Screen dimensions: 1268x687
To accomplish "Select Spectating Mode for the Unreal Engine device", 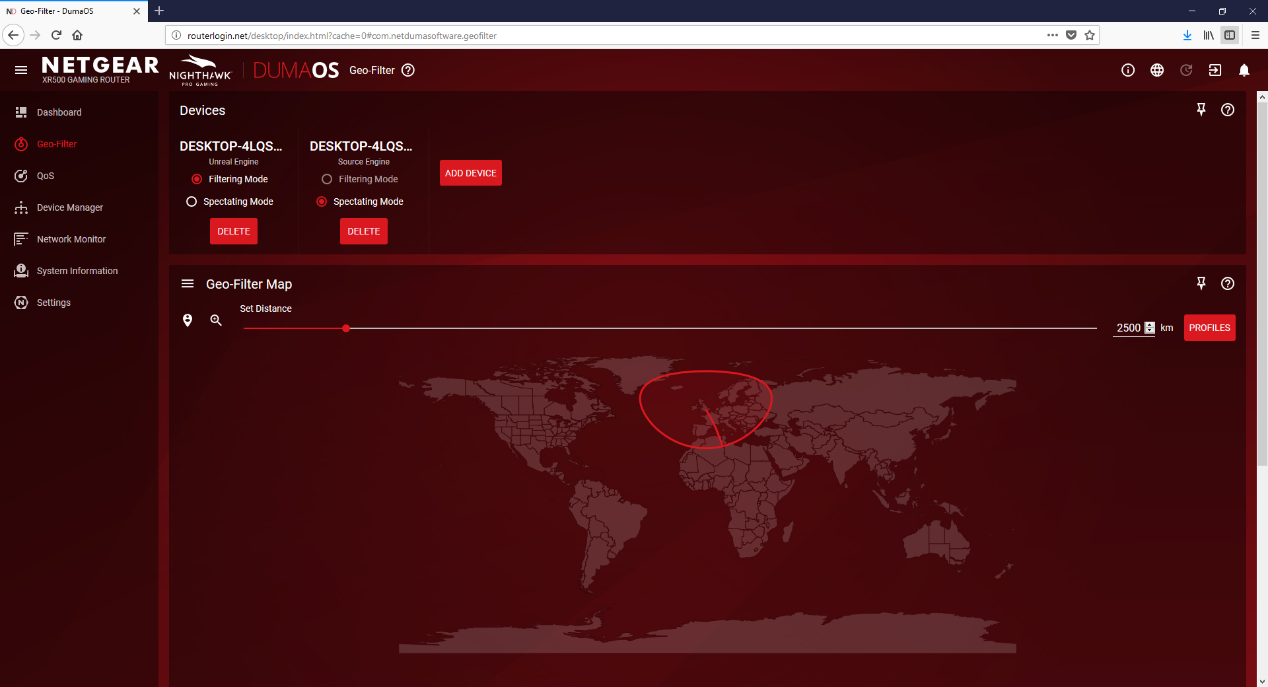I will (192, 201).
